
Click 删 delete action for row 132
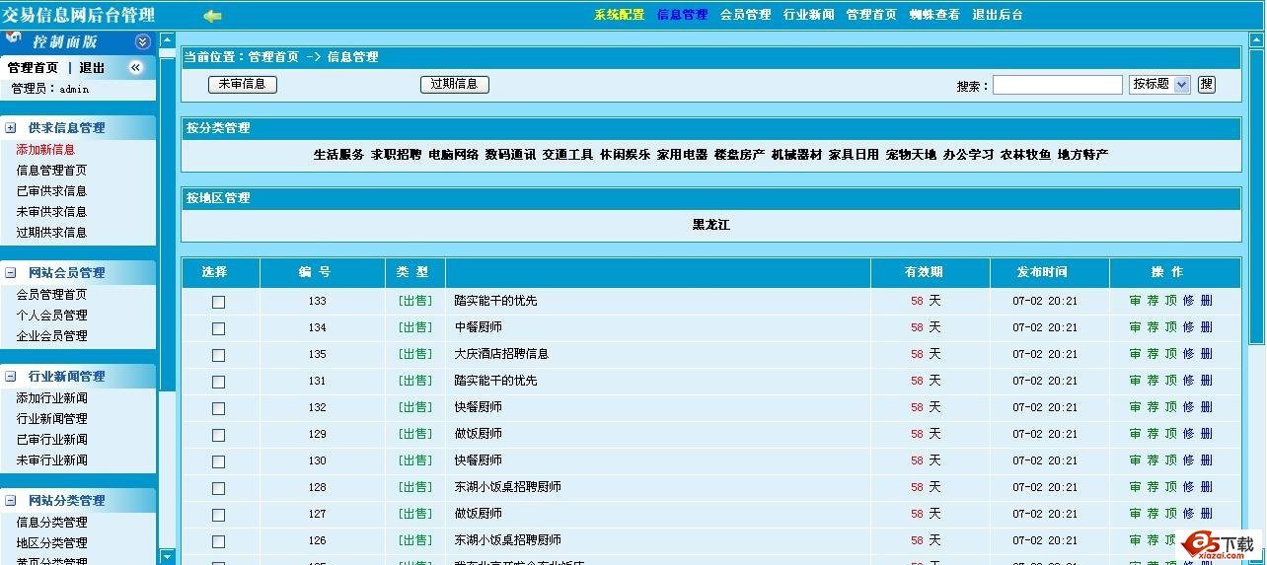(x=1207, y=407)
